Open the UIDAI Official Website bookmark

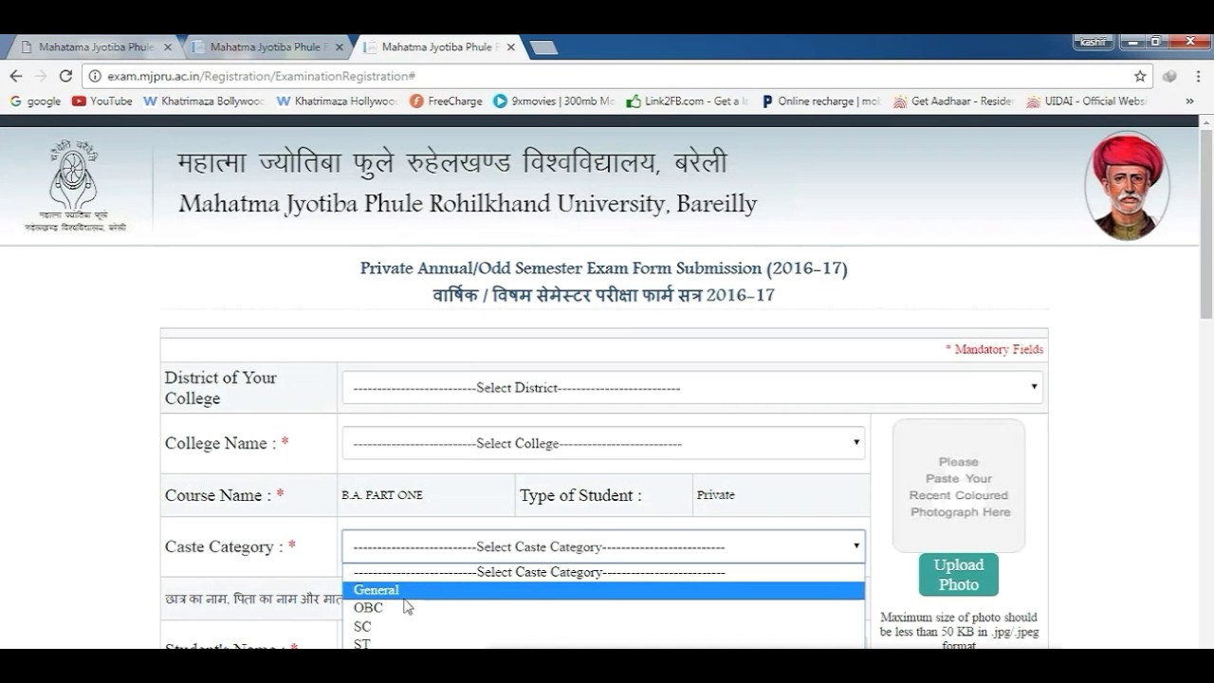pos(1088,101)
